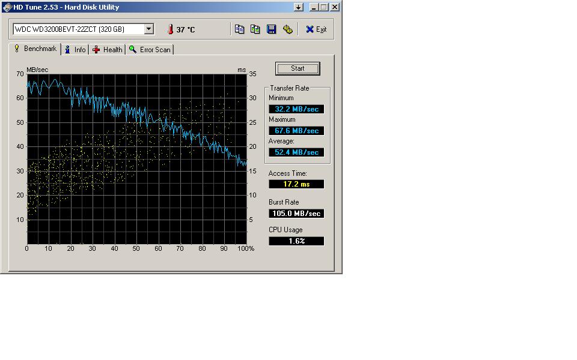Open the options icon in the toolbar
577x360 pixels.
[287, 29]
